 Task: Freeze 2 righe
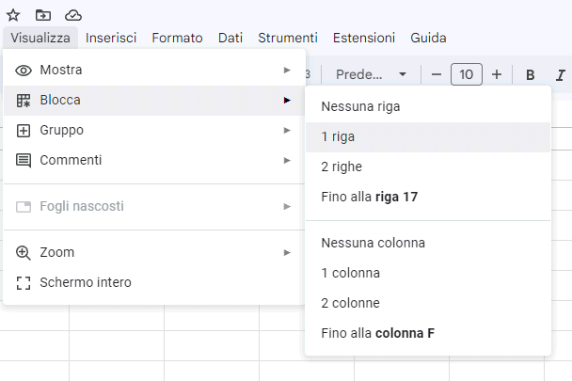pyautogui.click(x=428, y=167)
